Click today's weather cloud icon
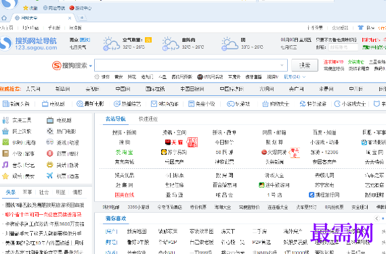 coord(111,44)
